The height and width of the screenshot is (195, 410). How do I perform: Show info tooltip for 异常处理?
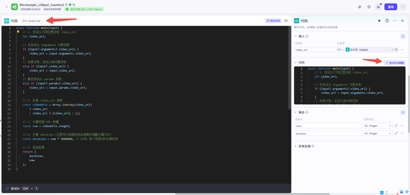point(313,146)
